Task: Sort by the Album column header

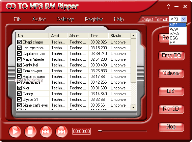Action: point(78,36)
